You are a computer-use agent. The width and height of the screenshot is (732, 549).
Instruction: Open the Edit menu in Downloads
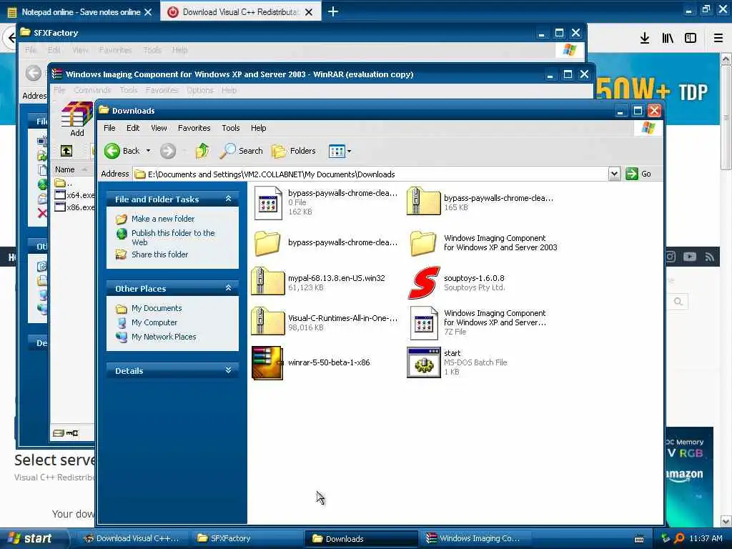132,128
